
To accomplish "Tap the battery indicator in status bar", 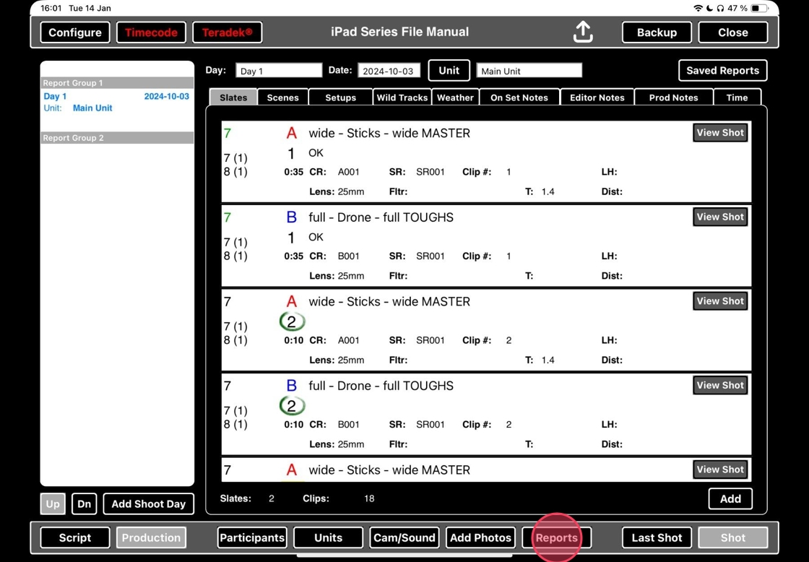I will tap(759, 8).
